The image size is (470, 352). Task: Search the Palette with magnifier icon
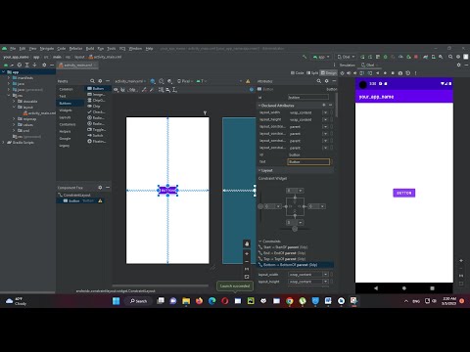(92, 81)
